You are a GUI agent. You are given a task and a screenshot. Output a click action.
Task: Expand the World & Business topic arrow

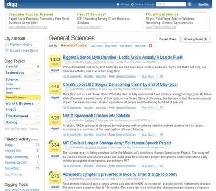click(x=39, y=104)
